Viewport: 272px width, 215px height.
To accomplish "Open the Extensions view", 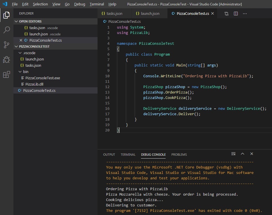I will [x=6, y=74].
